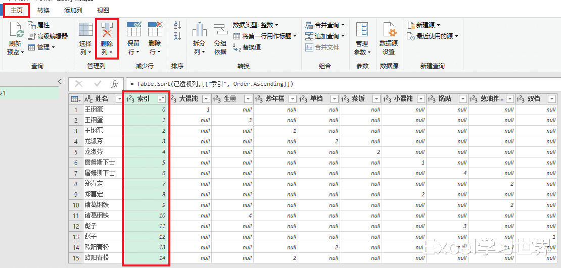Click the 选择列 icon
This screenshot has height=268, width=561.
(x=85, y=29)
